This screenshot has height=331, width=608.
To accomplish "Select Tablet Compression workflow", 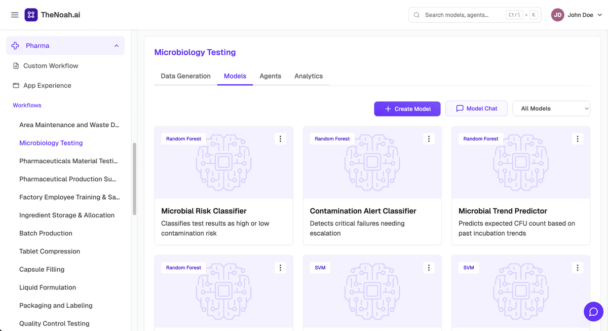I will pos(50,251).
